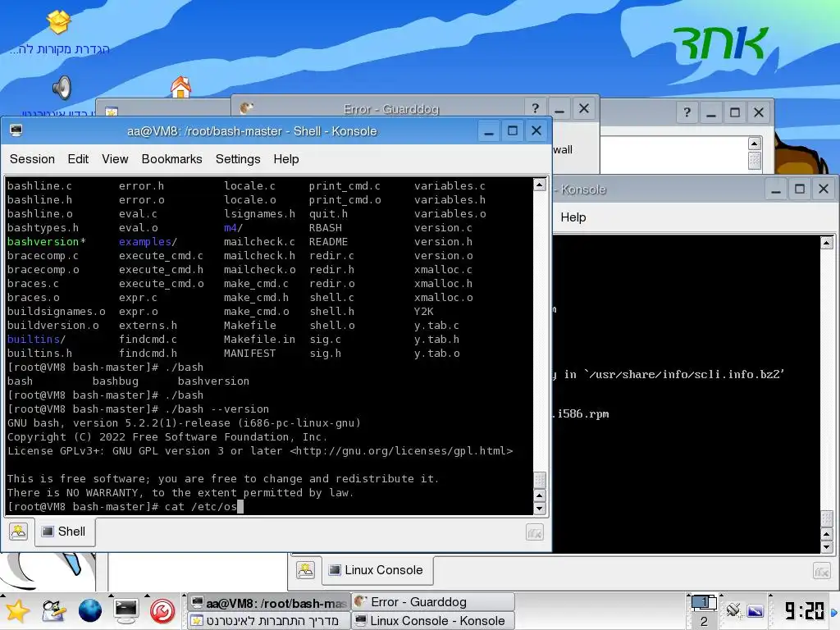Open the Settings menu in Konsole
The width and height of the screenshot is (840, 630).
[238, 159]
